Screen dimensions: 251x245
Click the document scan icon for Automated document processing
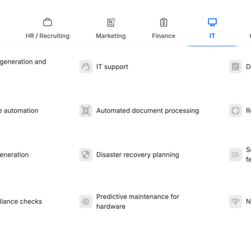pyautogui.click(x=86, y=110)
